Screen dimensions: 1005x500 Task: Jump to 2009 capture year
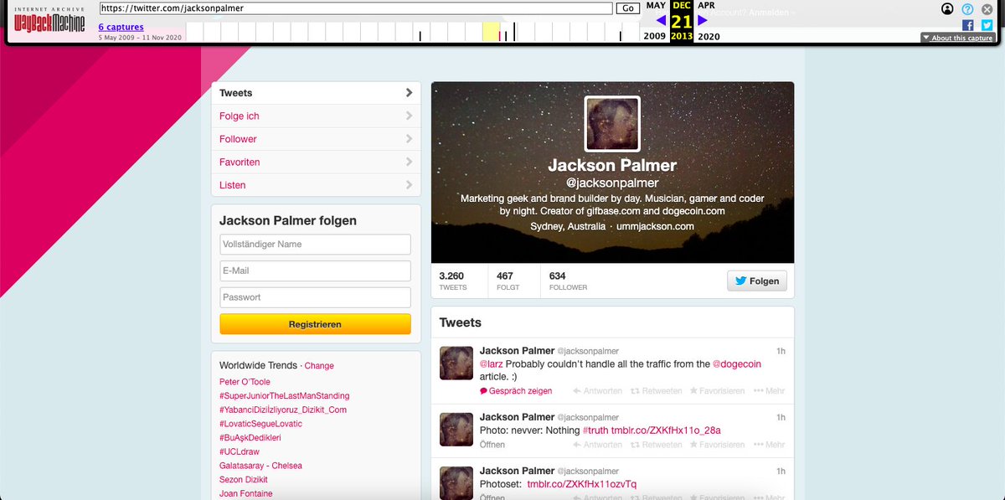point(655,37)
